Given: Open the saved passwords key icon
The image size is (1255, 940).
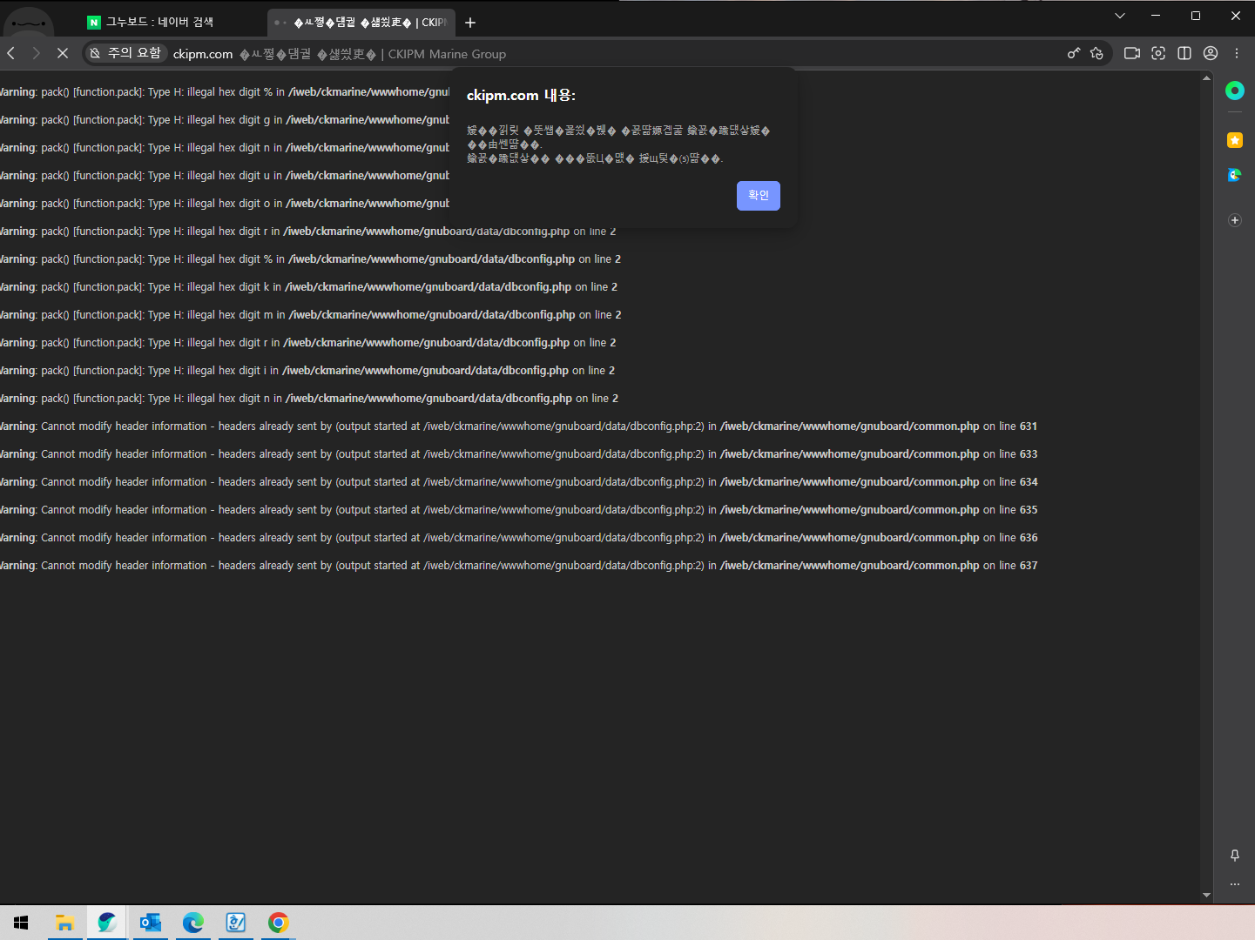Looking at the screenshot, I should (x=1073, y=54).
